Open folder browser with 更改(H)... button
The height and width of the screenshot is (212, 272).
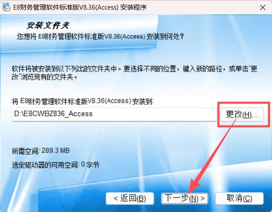(242, 115)
